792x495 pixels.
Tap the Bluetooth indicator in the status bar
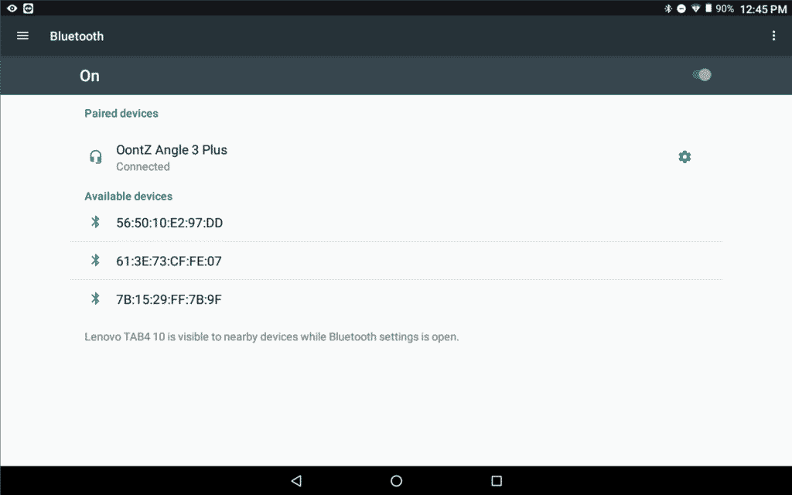tap(668, 9)
